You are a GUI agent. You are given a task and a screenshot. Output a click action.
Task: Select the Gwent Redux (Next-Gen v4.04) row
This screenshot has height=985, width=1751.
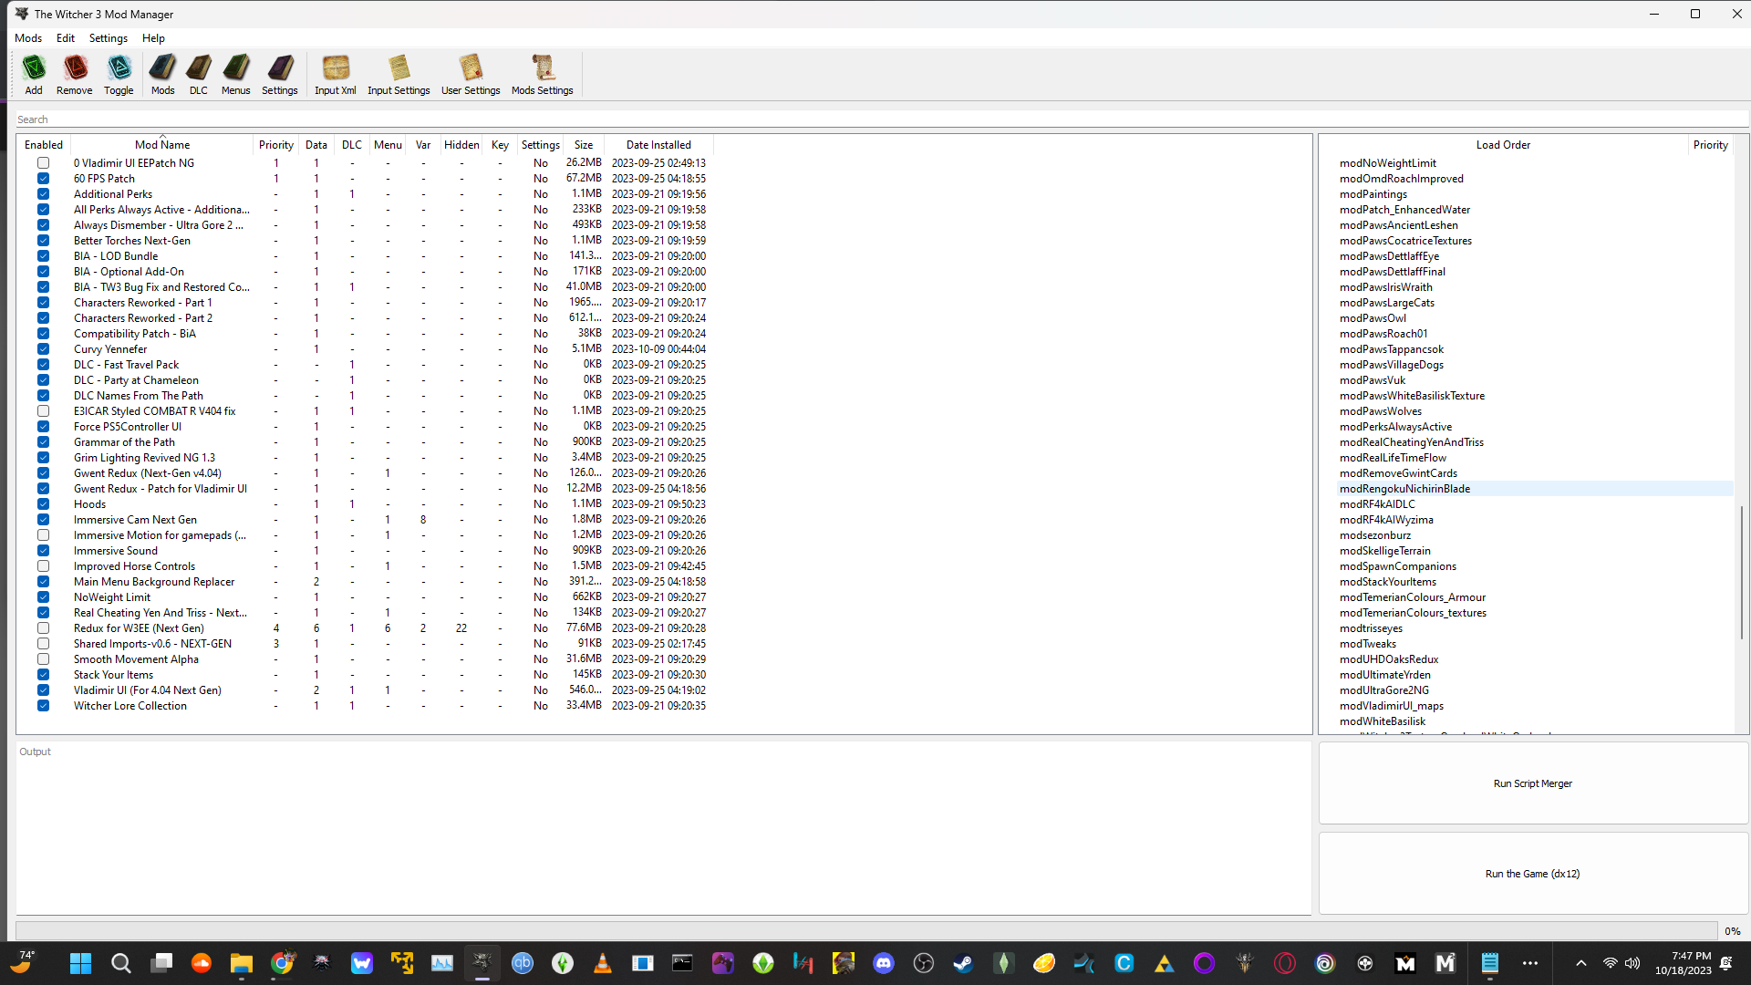coord(365,473)
